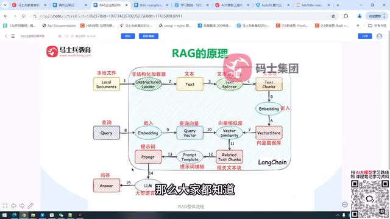Click the Vector Similarity ellipse
This screenshot has width=390, height=219.
tap(229, 133)
